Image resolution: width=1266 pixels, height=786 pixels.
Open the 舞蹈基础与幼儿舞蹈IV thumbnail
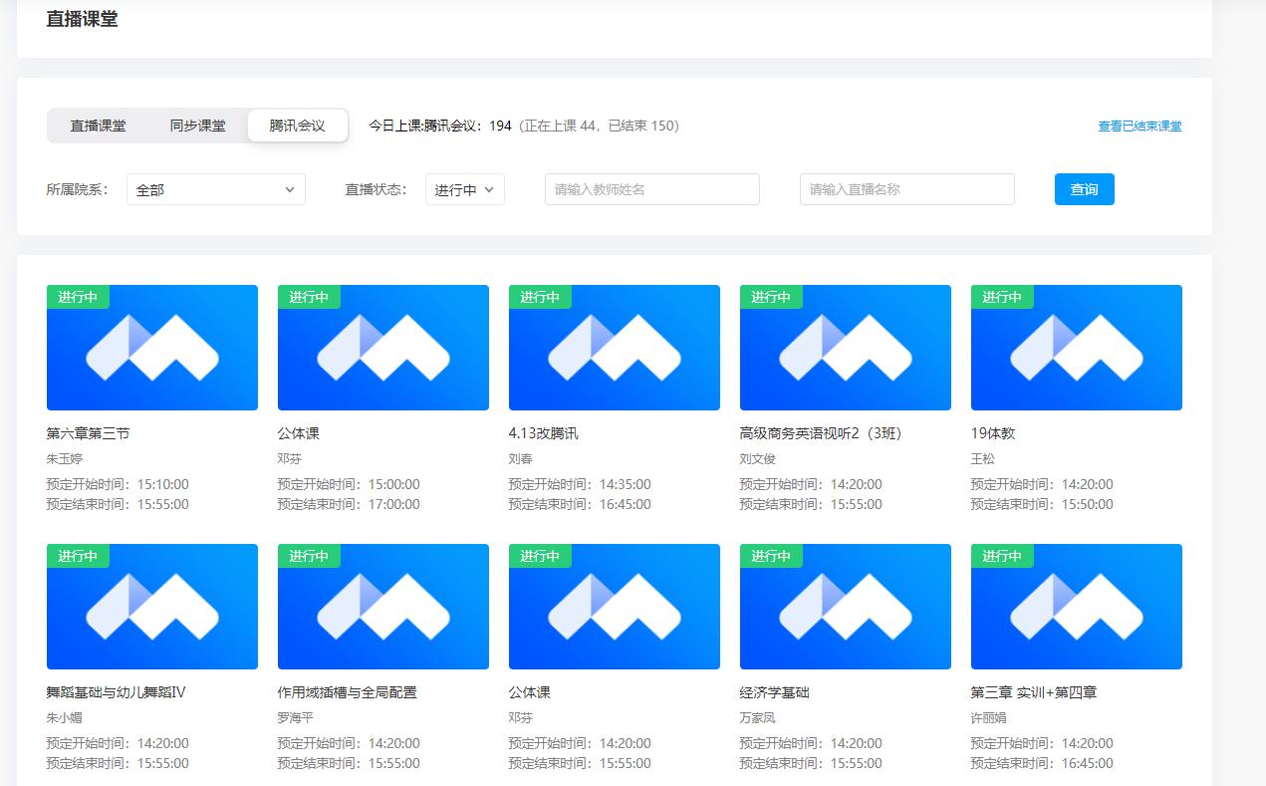[151, 607]
